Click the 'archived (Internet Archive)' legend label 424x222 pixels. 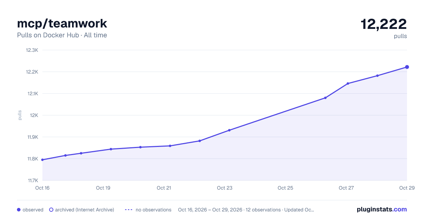[84, 210]
